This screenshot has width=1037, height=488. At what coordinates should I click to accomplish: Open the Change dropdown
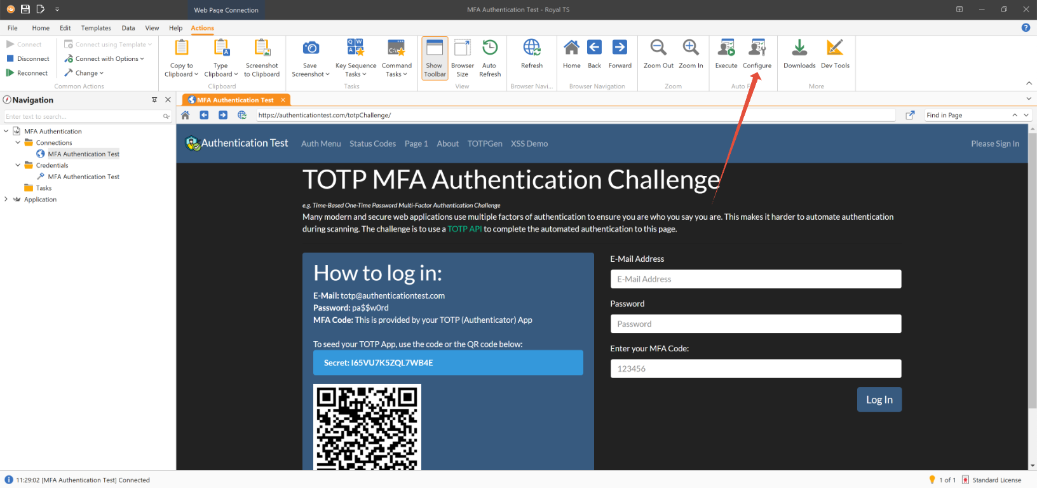[84, 73]
